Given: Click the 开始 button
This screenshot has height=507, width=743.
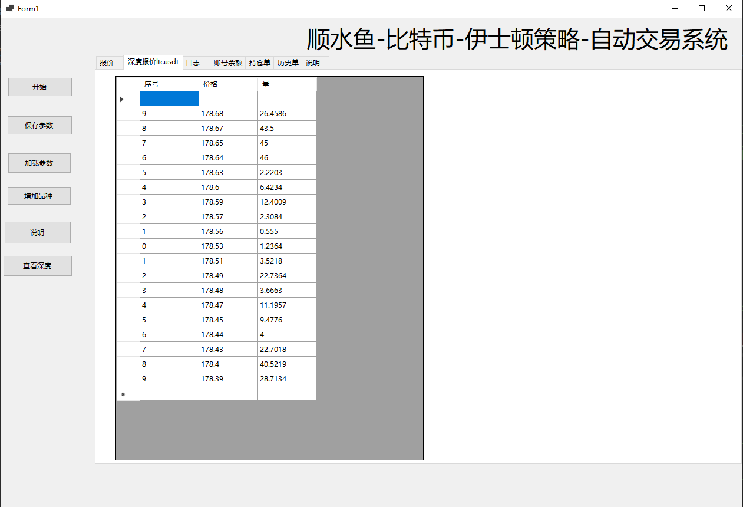Looking at the screenshot, I should click(40, 87).
